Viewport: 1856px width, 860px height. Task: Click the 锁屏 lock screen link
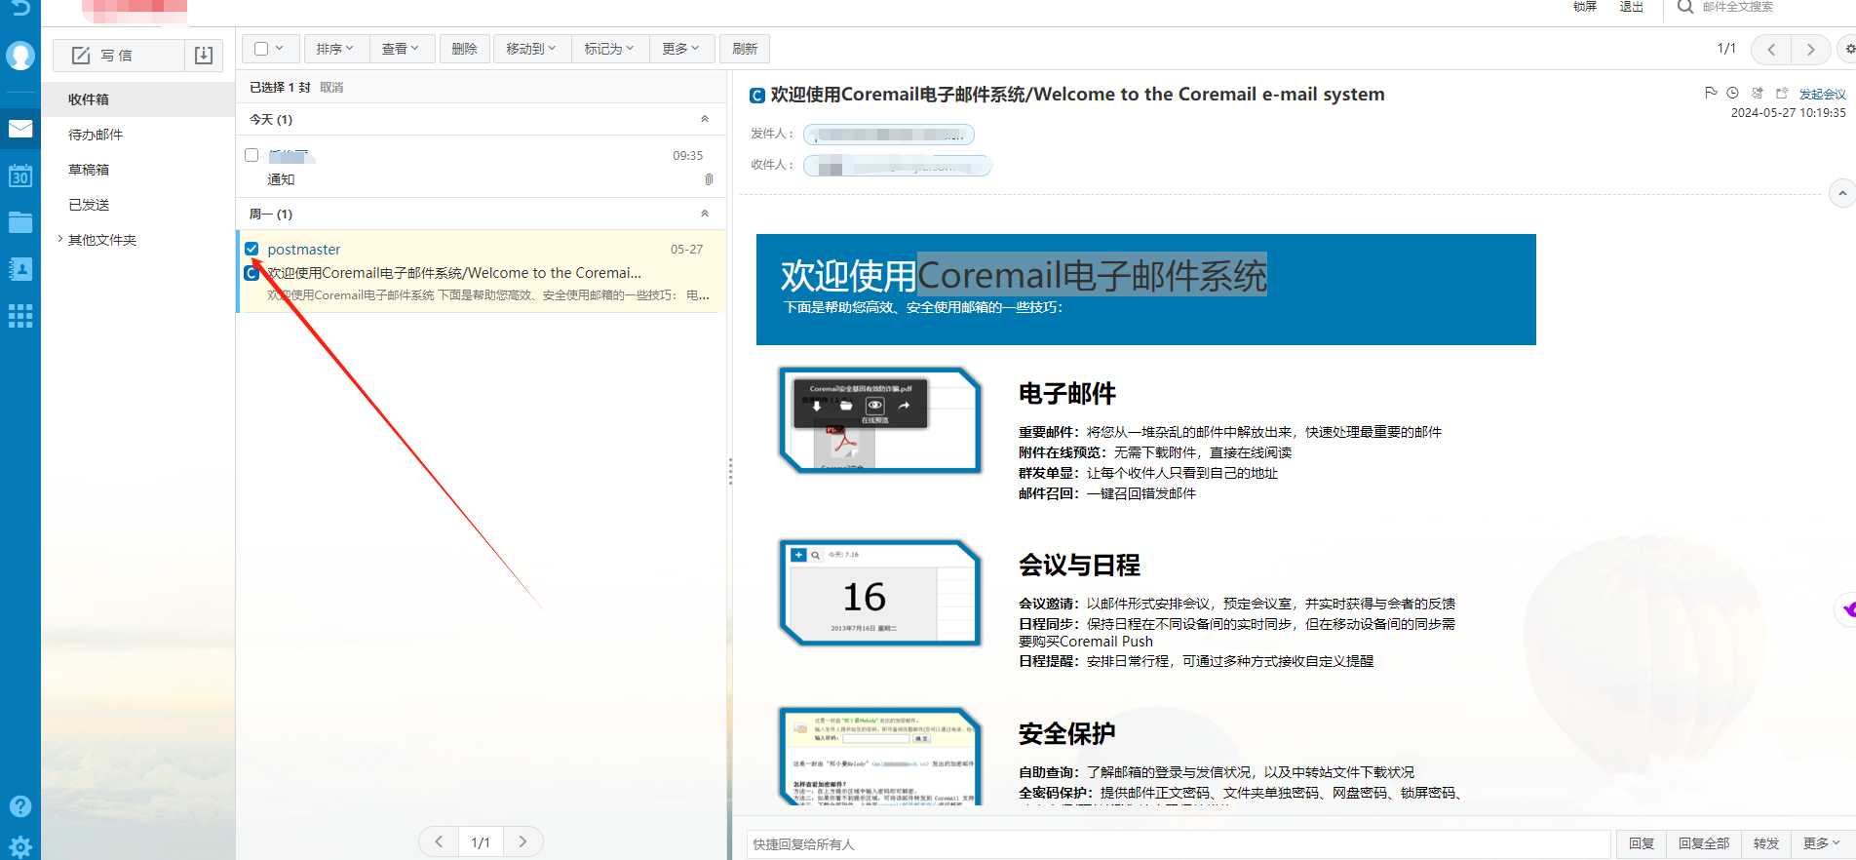[x=1585, y=6]
